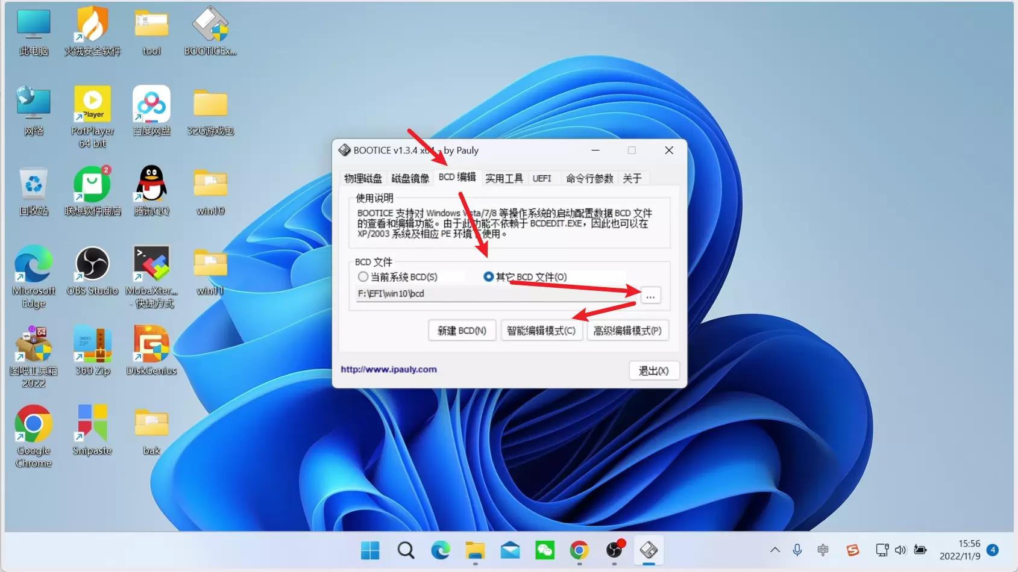The width and height of the screenshot is (1018, 572).
Task: Open the http://www.ipauly.com link
Action: (388, 369)
